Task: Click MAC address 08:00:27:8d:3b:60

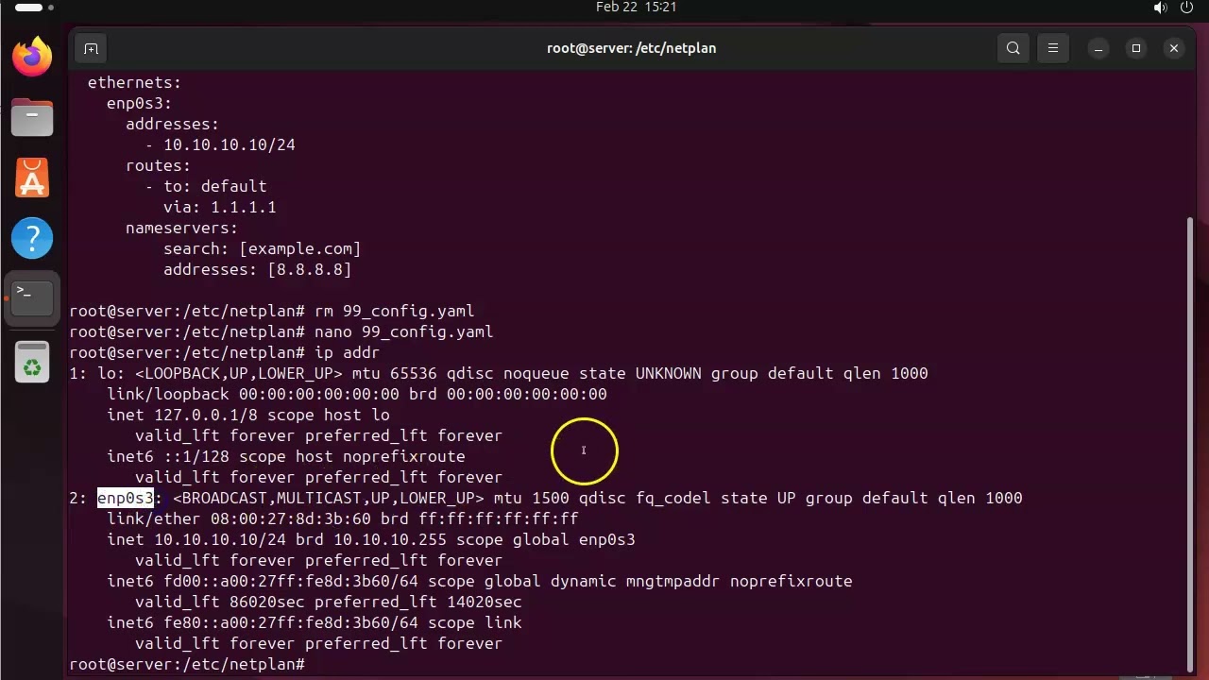Action: pyautogui.click(x=291, y=518)
